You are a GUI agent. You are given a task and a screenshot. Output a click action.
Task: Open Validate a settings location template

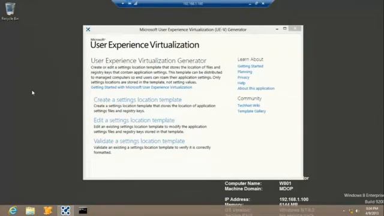(139, 141)
